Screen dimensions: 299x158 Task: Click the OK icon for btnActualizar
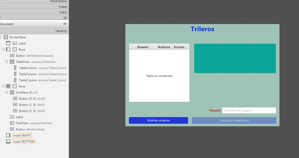[x=12, y=129]
